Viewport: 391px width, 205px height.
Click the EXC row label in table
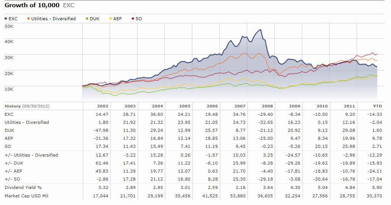9,114
